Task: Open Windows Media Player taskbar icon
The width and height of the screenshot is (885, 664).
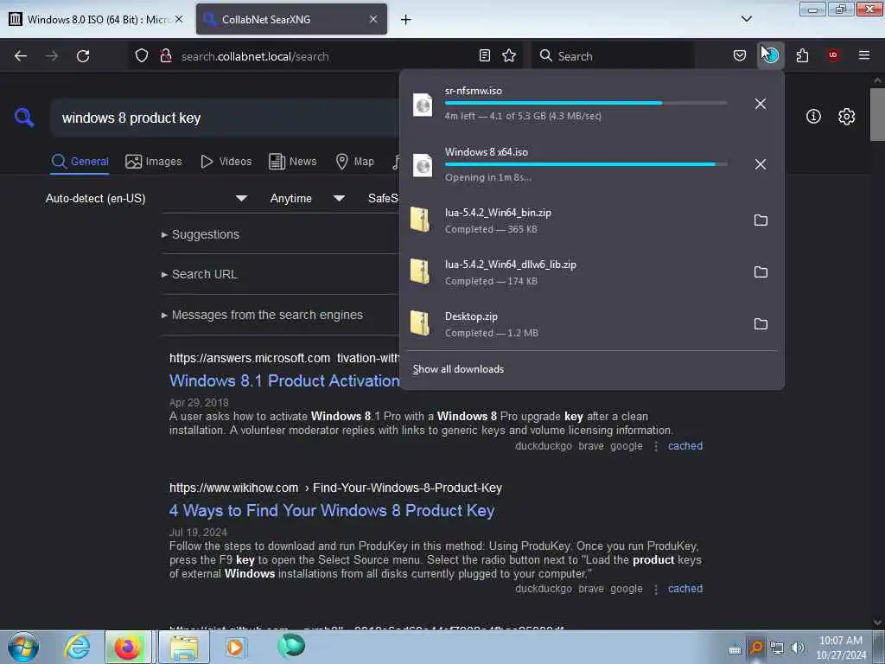Action: click(x=235, y=647)
